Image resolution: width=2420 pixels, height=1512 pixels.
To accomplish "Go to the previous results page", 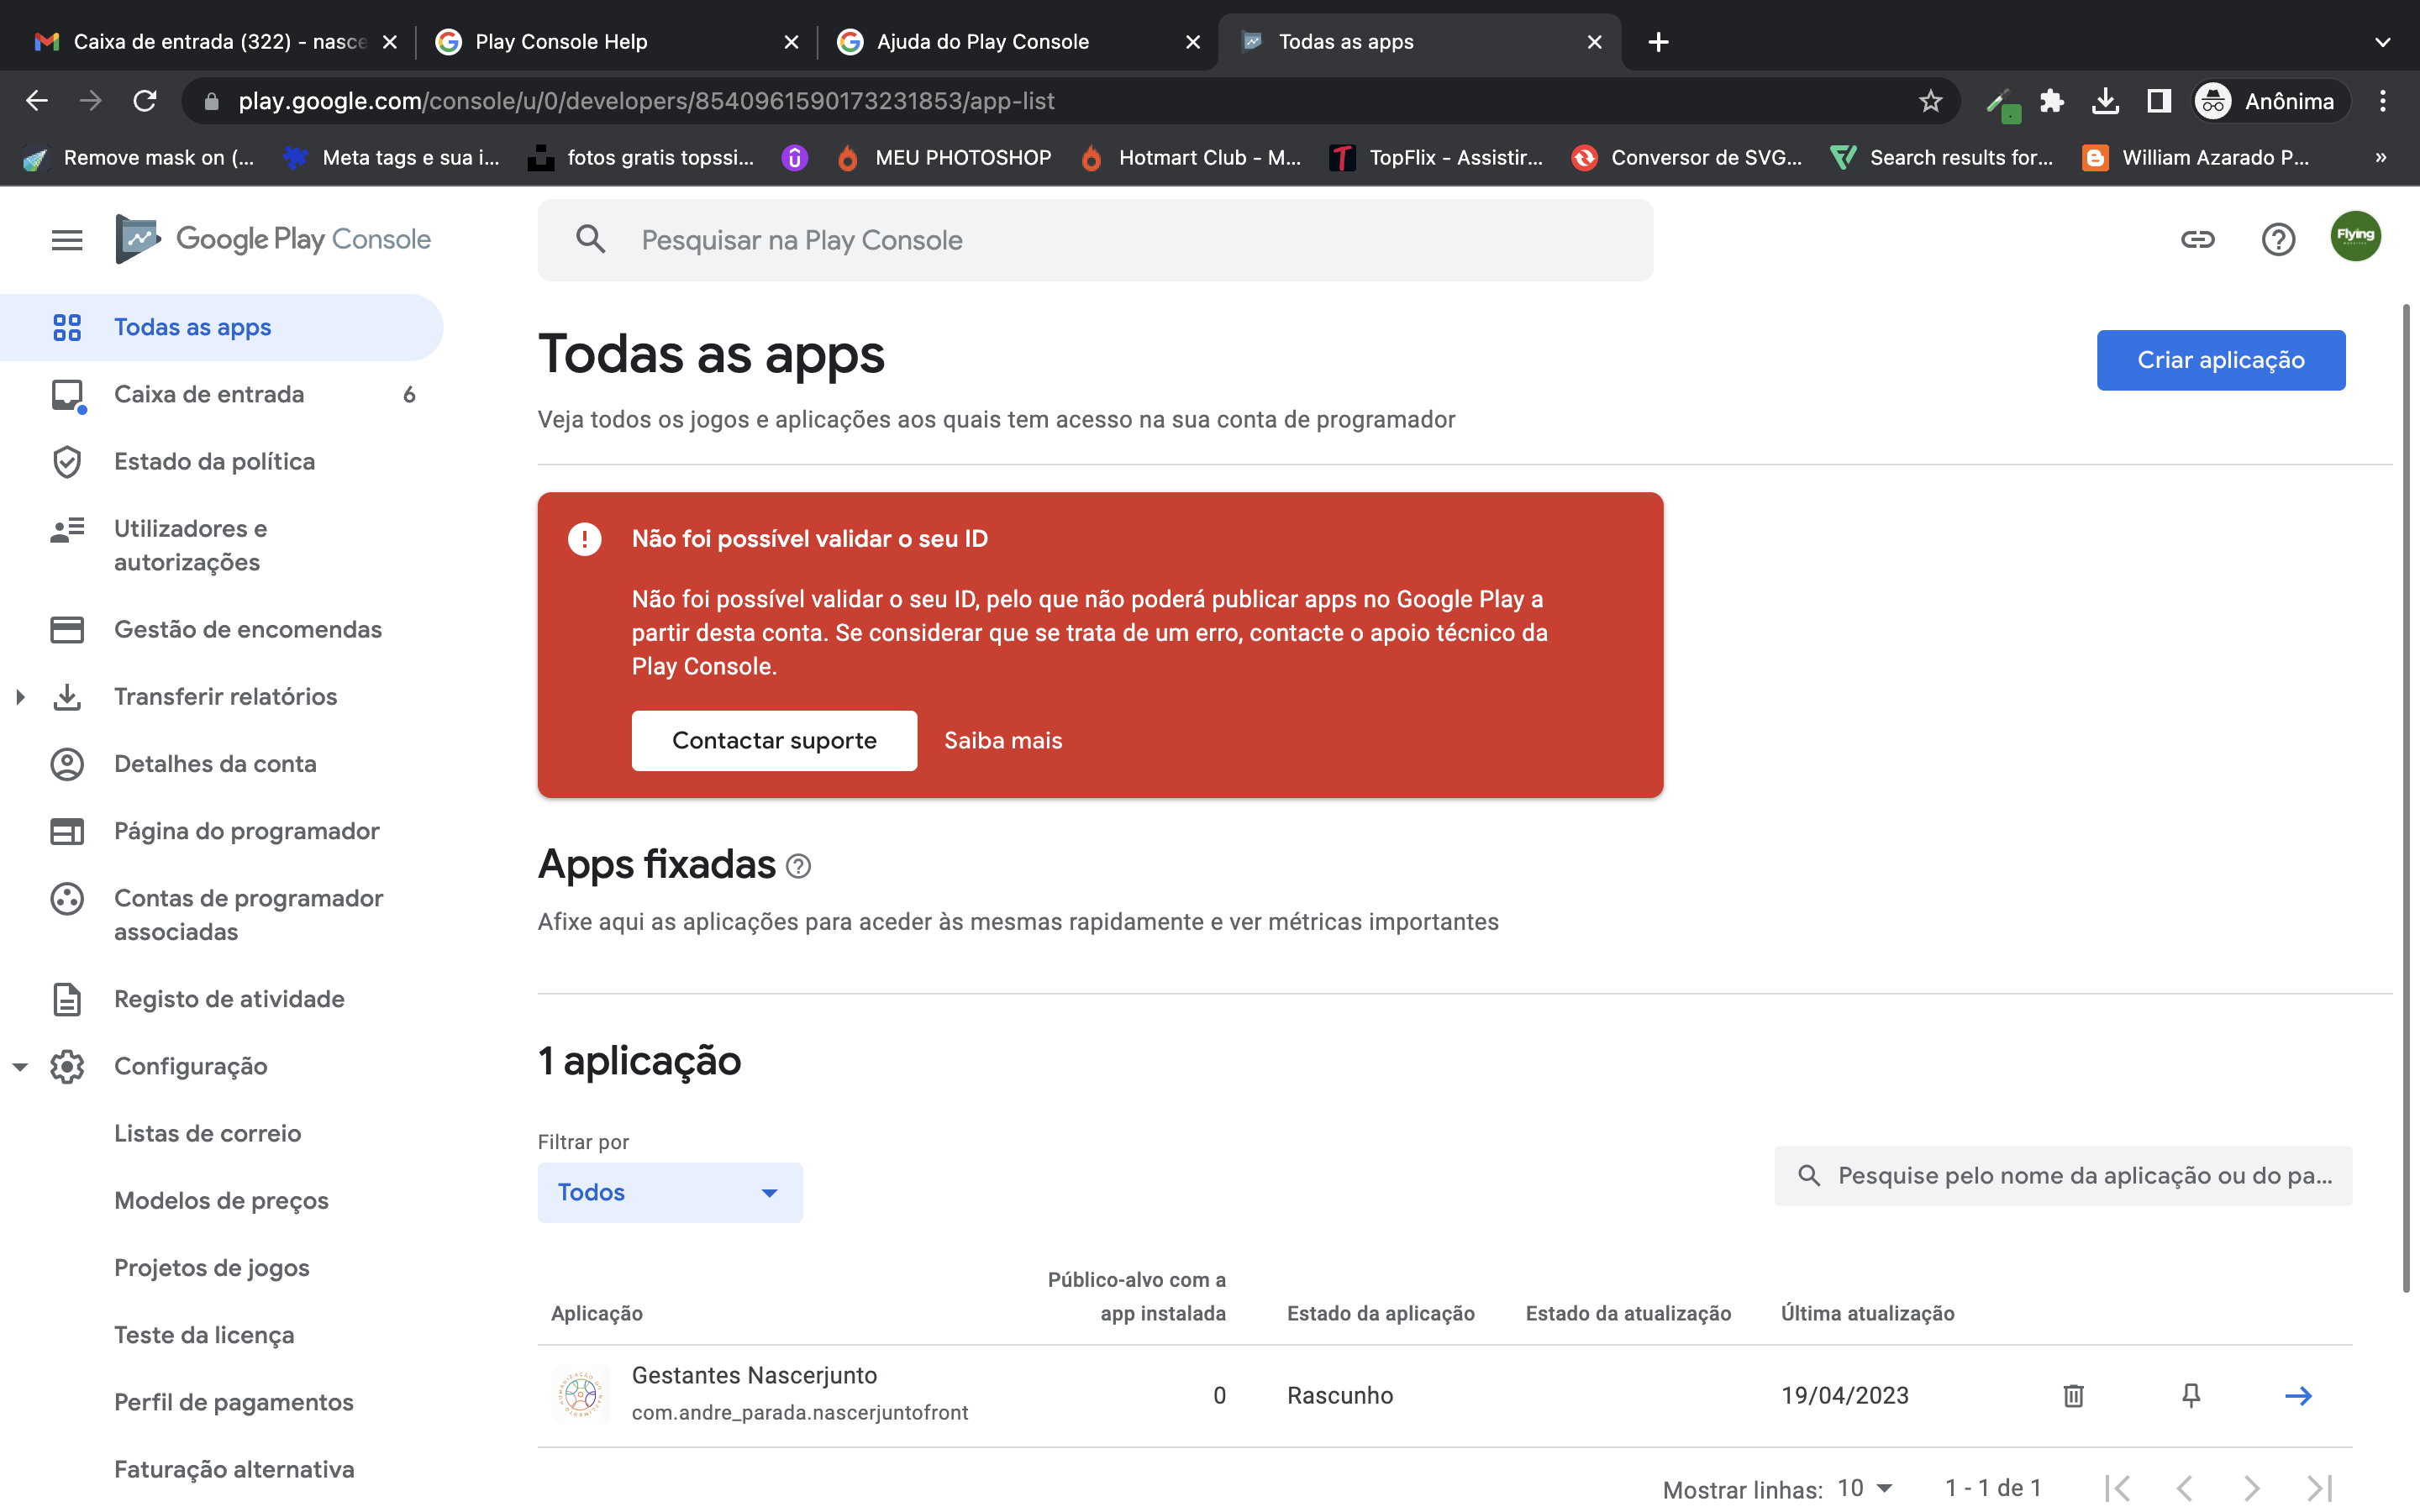I will [x=2184, y=1488].
